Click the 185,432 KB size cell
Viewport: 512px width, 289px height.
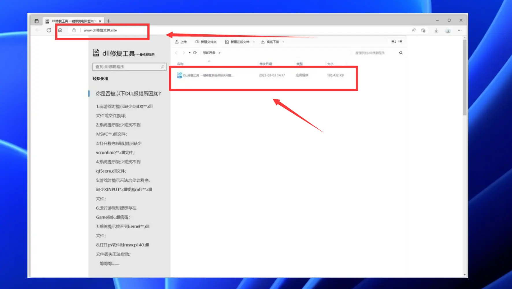(x=335, y=75)
